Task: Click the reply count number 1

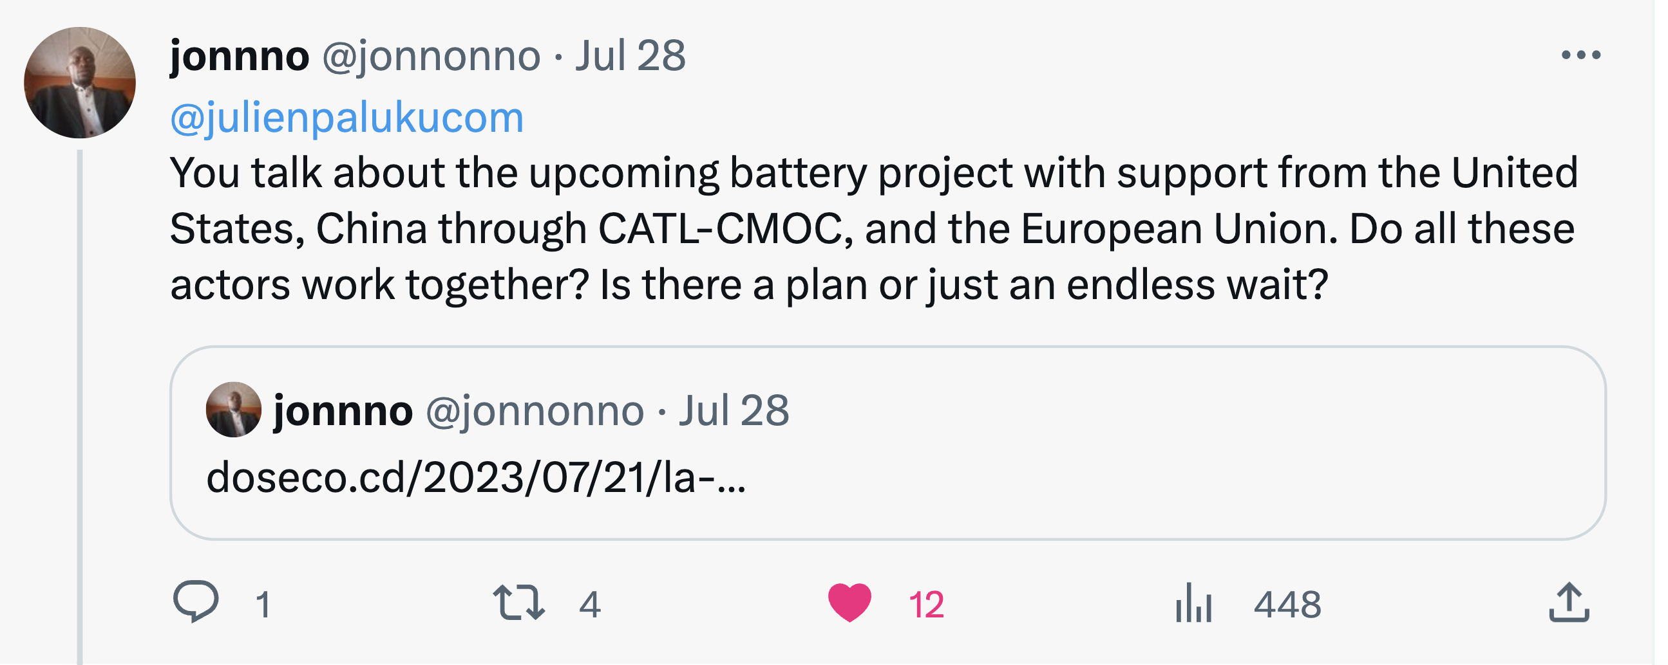Action: point(262,605)
